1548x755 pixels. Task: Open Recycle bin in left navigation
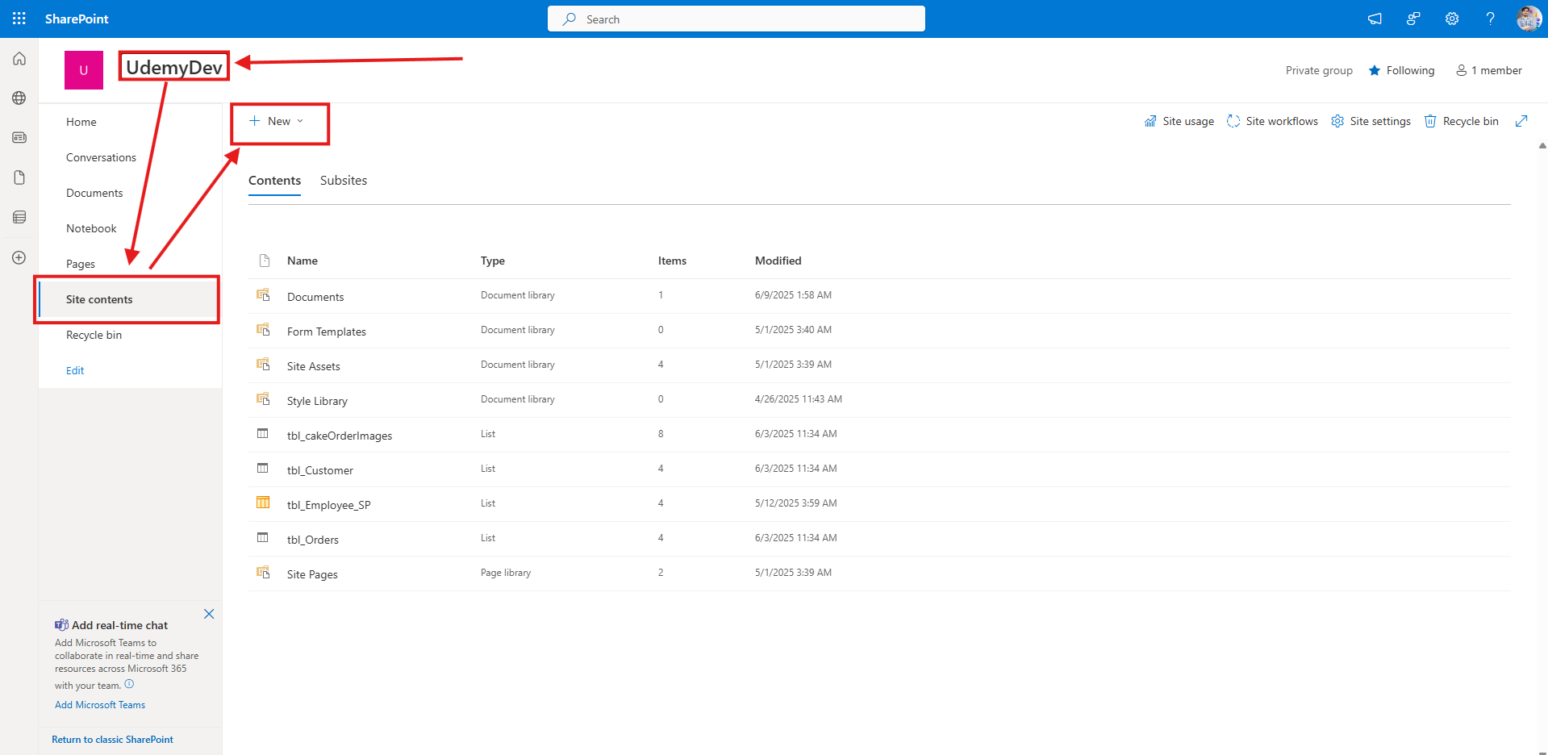(94, 335)
